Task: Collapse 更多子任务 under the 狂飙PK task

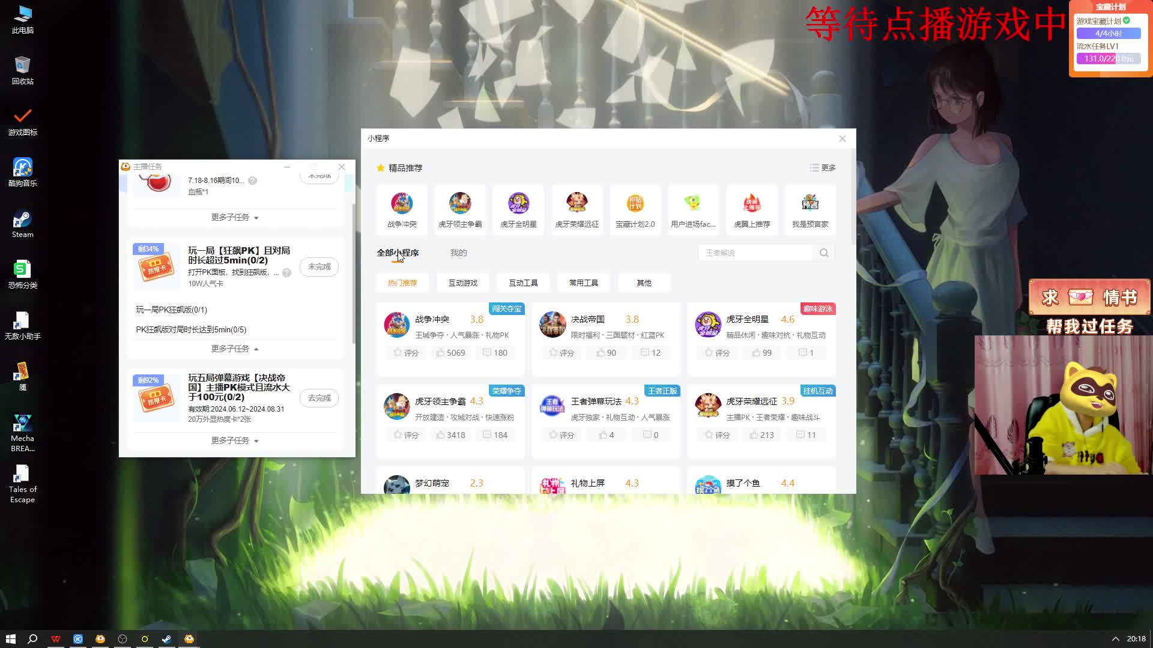Action: [234, 349]
